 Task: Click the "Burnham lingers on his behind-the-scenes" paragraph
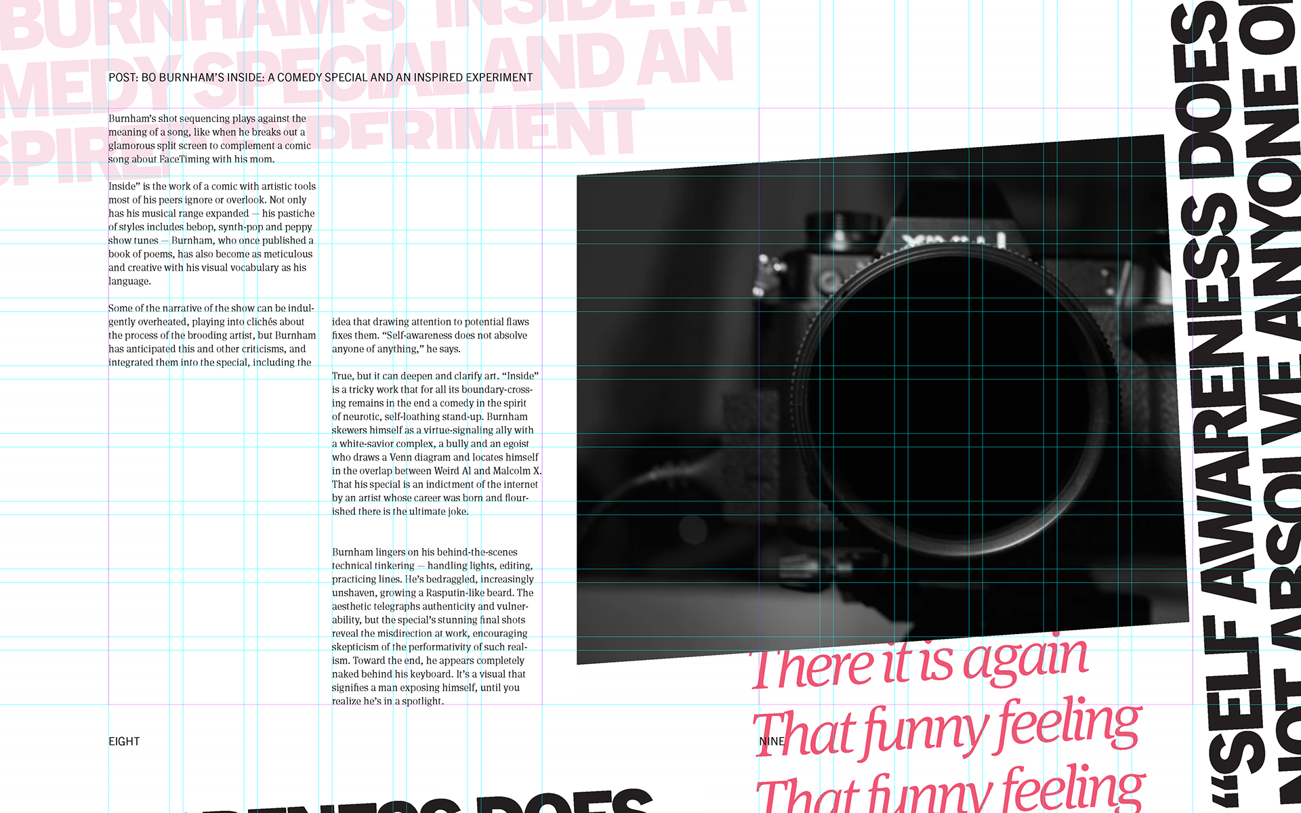pos(432,627)
